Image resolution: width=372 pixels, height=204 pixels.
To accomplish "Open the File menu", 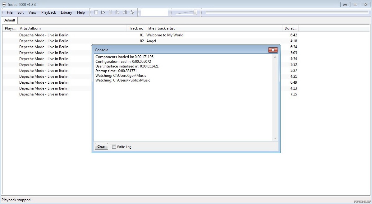I will coord(10,12).
